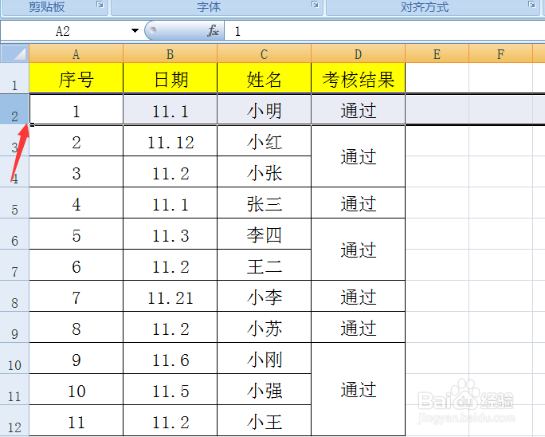Select row 8 header
This screenshot has height=437, width=545.
click(x=14, y=296)
